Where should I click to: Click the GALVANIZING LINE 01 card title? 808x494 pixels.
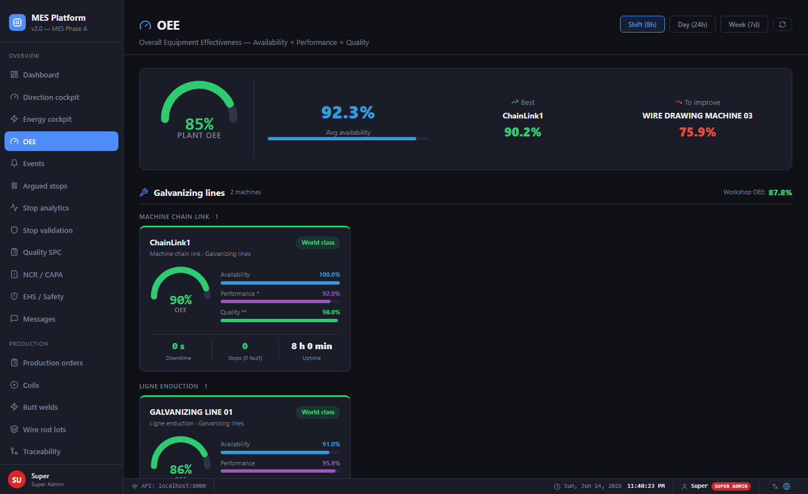click(x=191, y=412)
